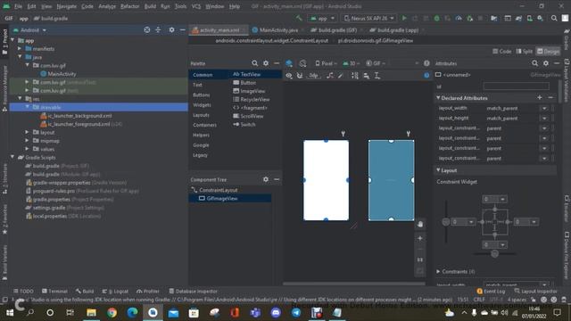Viewport: 571px width, 321px height.
Task: Click the Pack icon in design toolbar
Action: point(354,75)
